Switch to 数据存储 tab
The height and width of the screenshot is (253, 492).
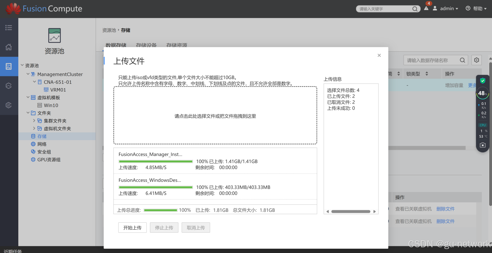pyautogui.click(x=116, y=45)
